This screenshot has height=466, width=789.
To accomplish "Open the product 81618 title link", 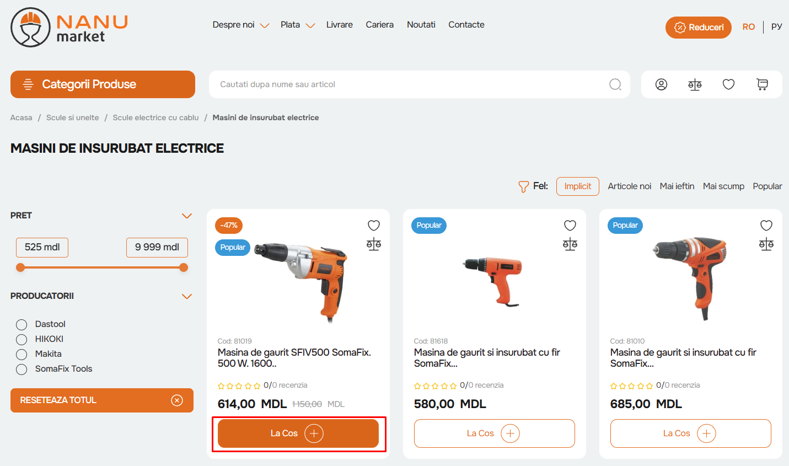I will (x=487, y=358).
